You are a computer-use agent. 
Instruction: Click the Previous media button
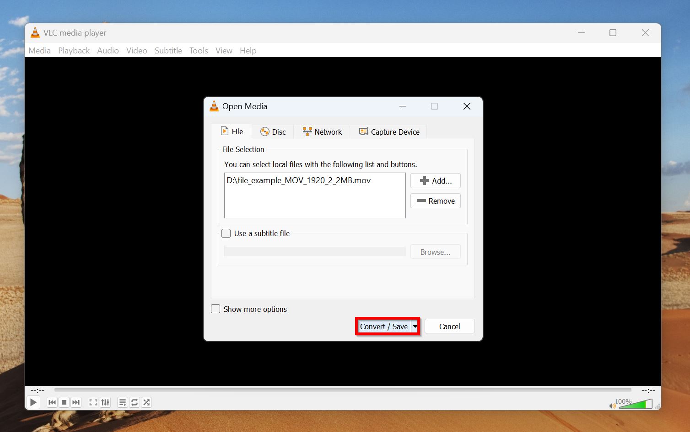[x=52, y=402]
